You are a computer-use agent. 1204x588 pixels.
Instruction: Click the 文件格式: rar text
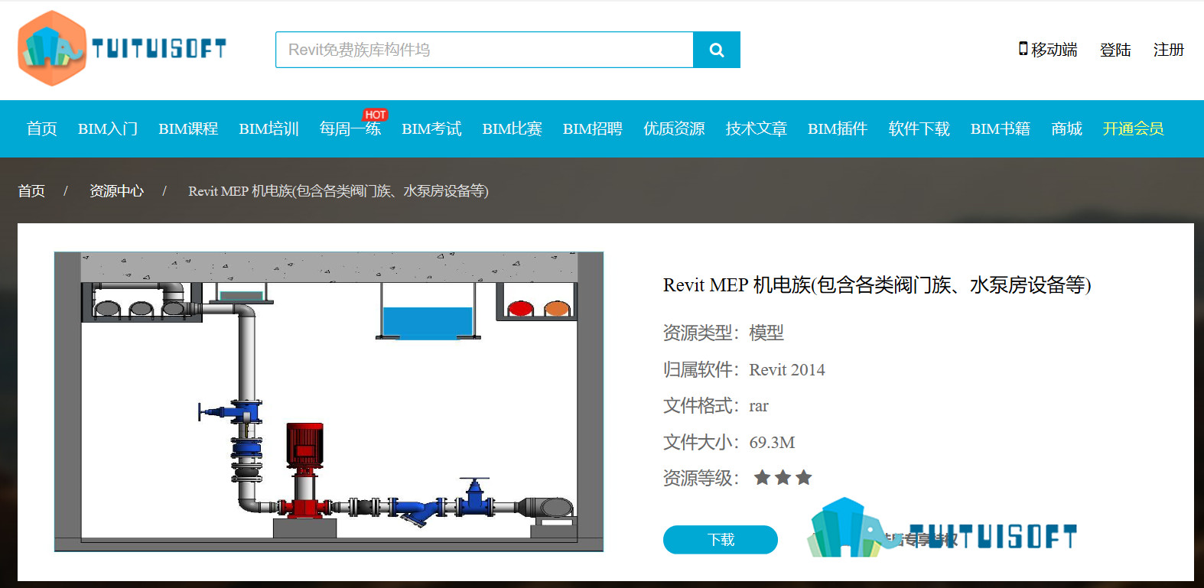tap(715, 405)
